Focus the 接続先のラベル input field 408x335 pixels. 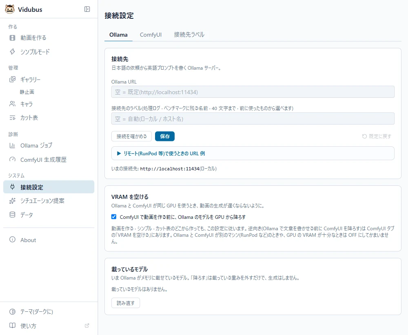253,119
